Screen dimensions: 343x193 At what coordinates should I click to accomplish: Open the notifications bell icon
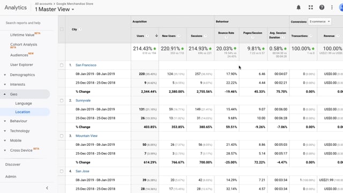pyautogui.click(x=299, y=8)
